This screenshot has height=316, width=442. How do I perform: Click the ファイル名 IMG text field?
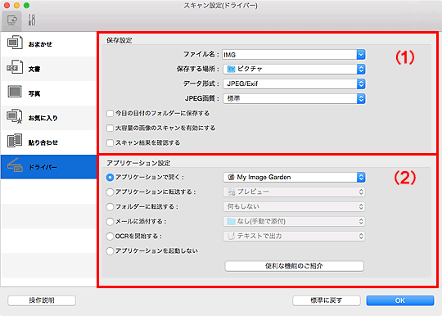pos(289,54)
